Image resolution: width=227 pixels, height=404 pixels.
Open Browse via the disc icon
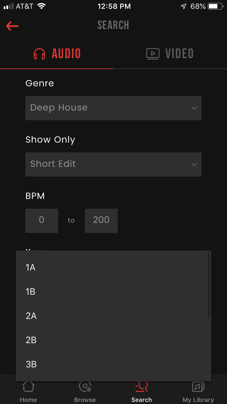pyautogui.click(x=85, y=387)
